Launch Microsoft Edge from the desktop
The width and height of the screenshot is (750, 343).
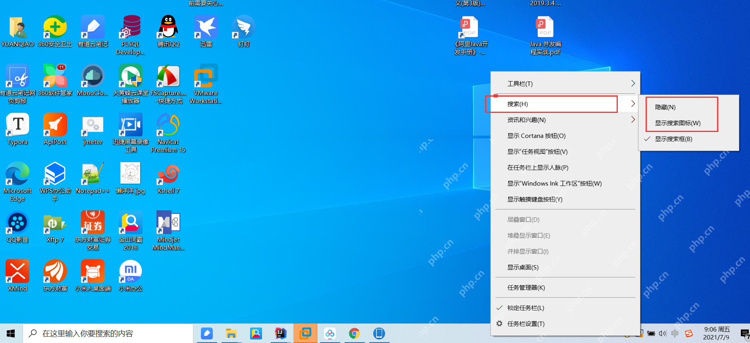coord(17,174)
